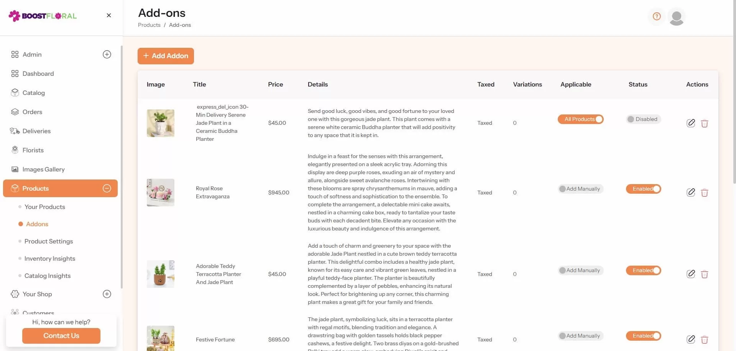This screenshot has width=736, height=351.
Task: Click the Catalog box icon
Action: point(15,93)
